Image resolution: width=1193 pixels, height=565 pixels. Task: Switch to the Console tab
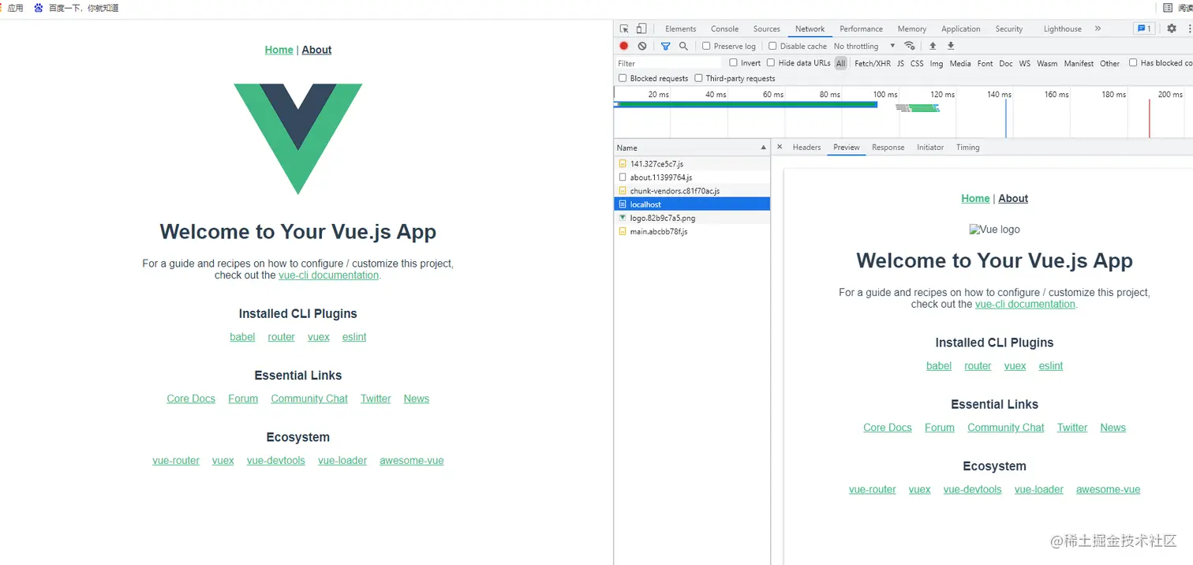(724, 28)
